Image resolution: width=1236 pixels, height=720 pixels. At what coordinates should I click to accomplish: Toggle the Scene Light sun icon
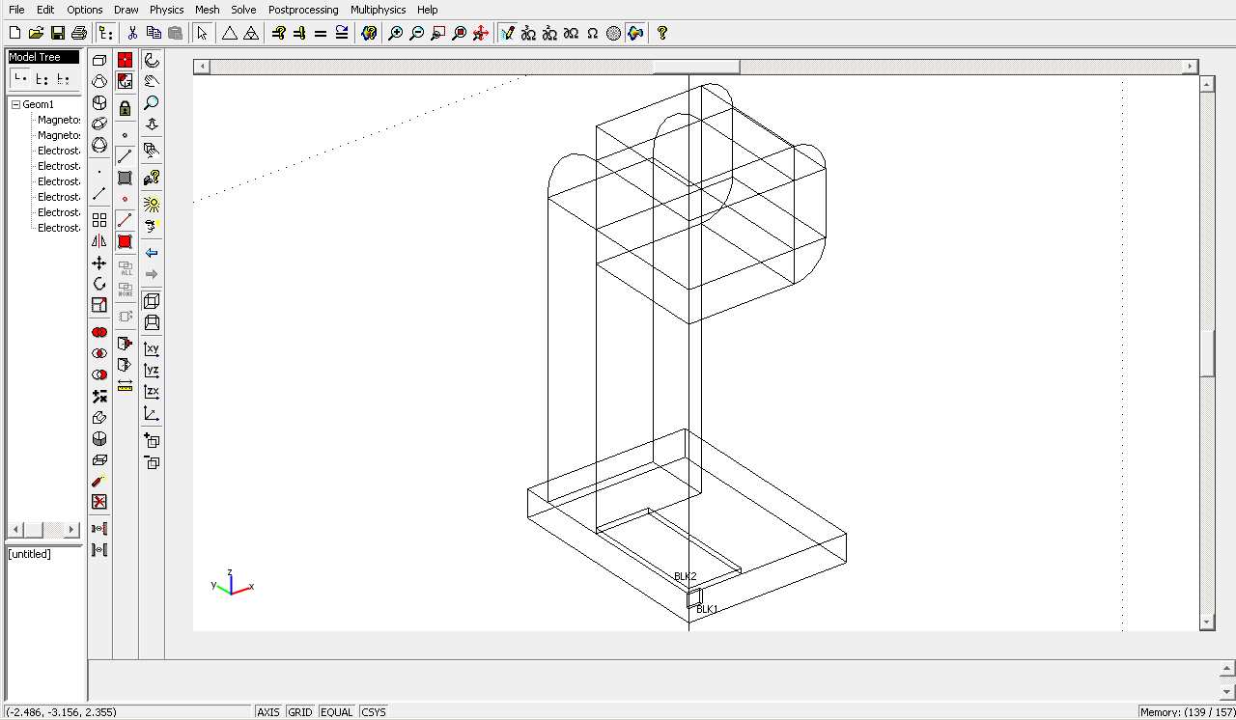click(x=152, y=205)
